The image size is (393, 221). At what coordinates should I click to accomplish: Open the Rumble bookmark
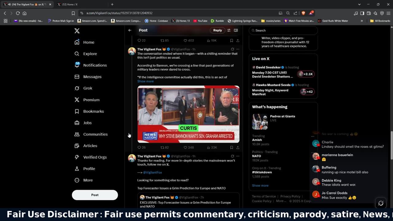(217, 21)
